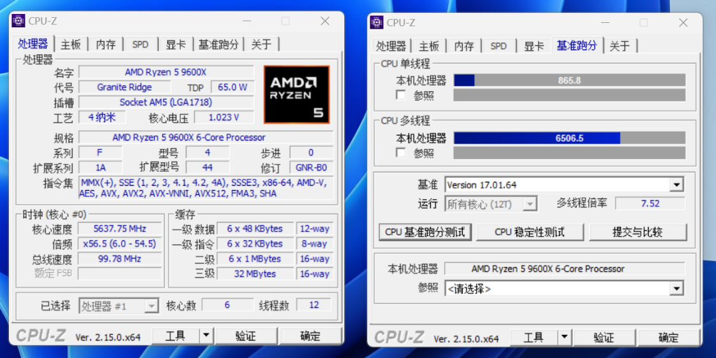Click 工艺 value 4 纳米

click(x=102, y=117)
